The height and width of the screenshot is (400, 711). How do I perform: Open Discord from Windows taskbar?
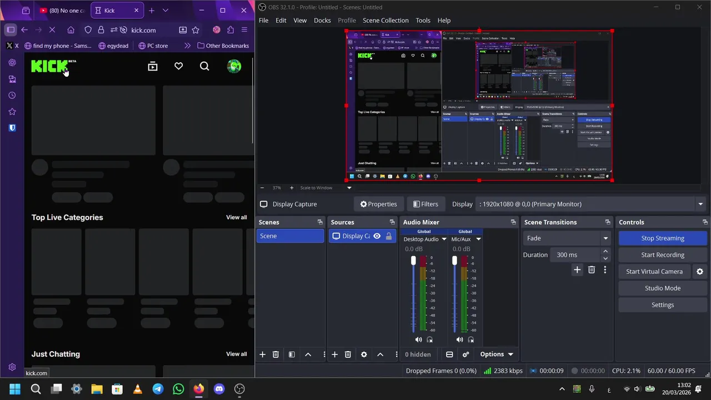(219, 389)
